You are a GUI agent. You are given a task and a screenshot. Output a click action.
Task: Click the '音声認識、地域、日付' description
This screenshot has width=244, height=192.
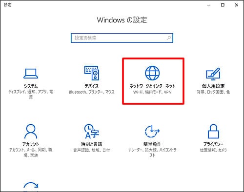click(92, 150)
